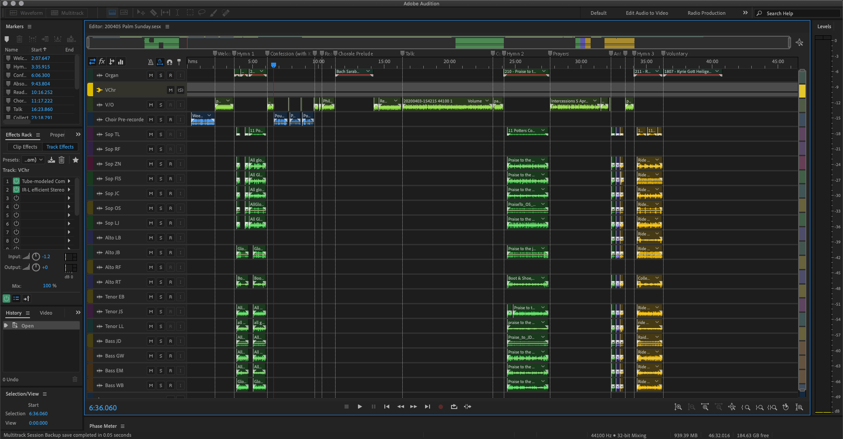843x439 pixels.
Task: Delete the selected marker with trash icon
Action: click(x=19, y=39)
